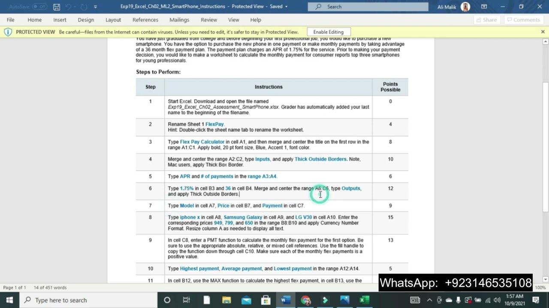Image resolution: width=549 pixels, height=308 pixels.
Task: Close the Protected View message bar
Action: 543,32
